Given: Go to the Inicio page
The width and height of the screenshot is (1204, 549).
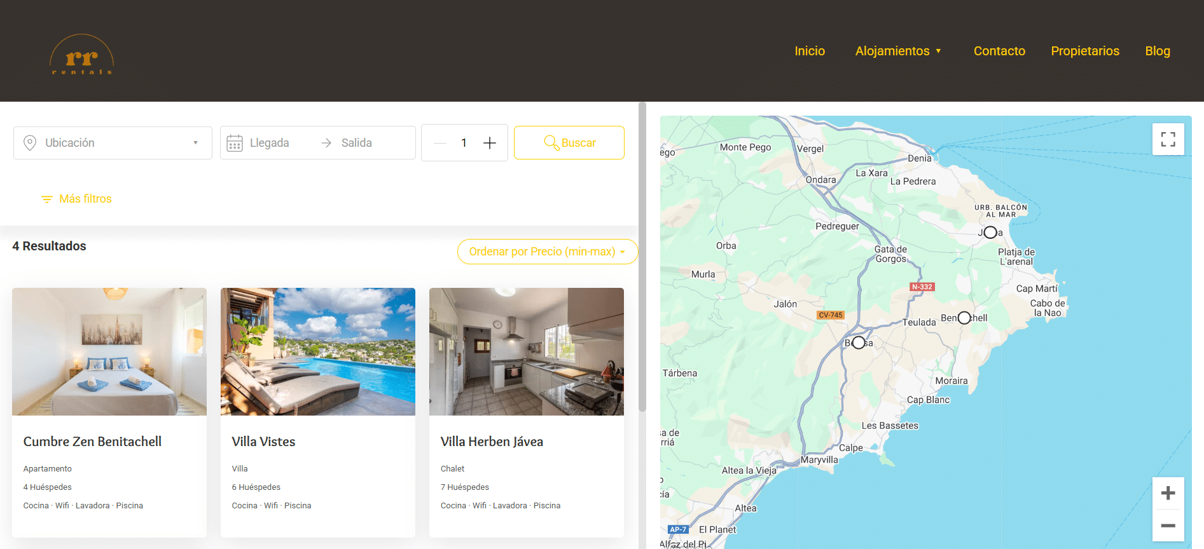Looking at the screenshot, I should (x=809, y=51).
